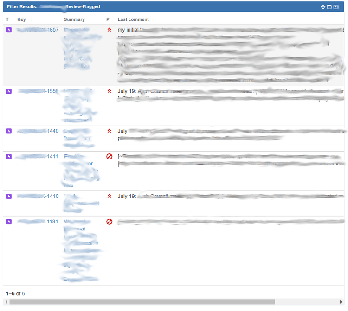Viewport: 348px width, 311px height.
Task: Click the epic type icon for issue 1410
Action: (9, 196)
